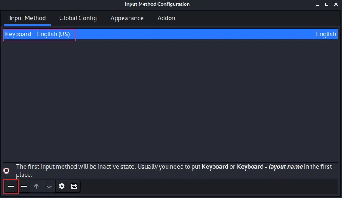
Task: Click the empty area of the input method list
Action: tap(171, 101)
